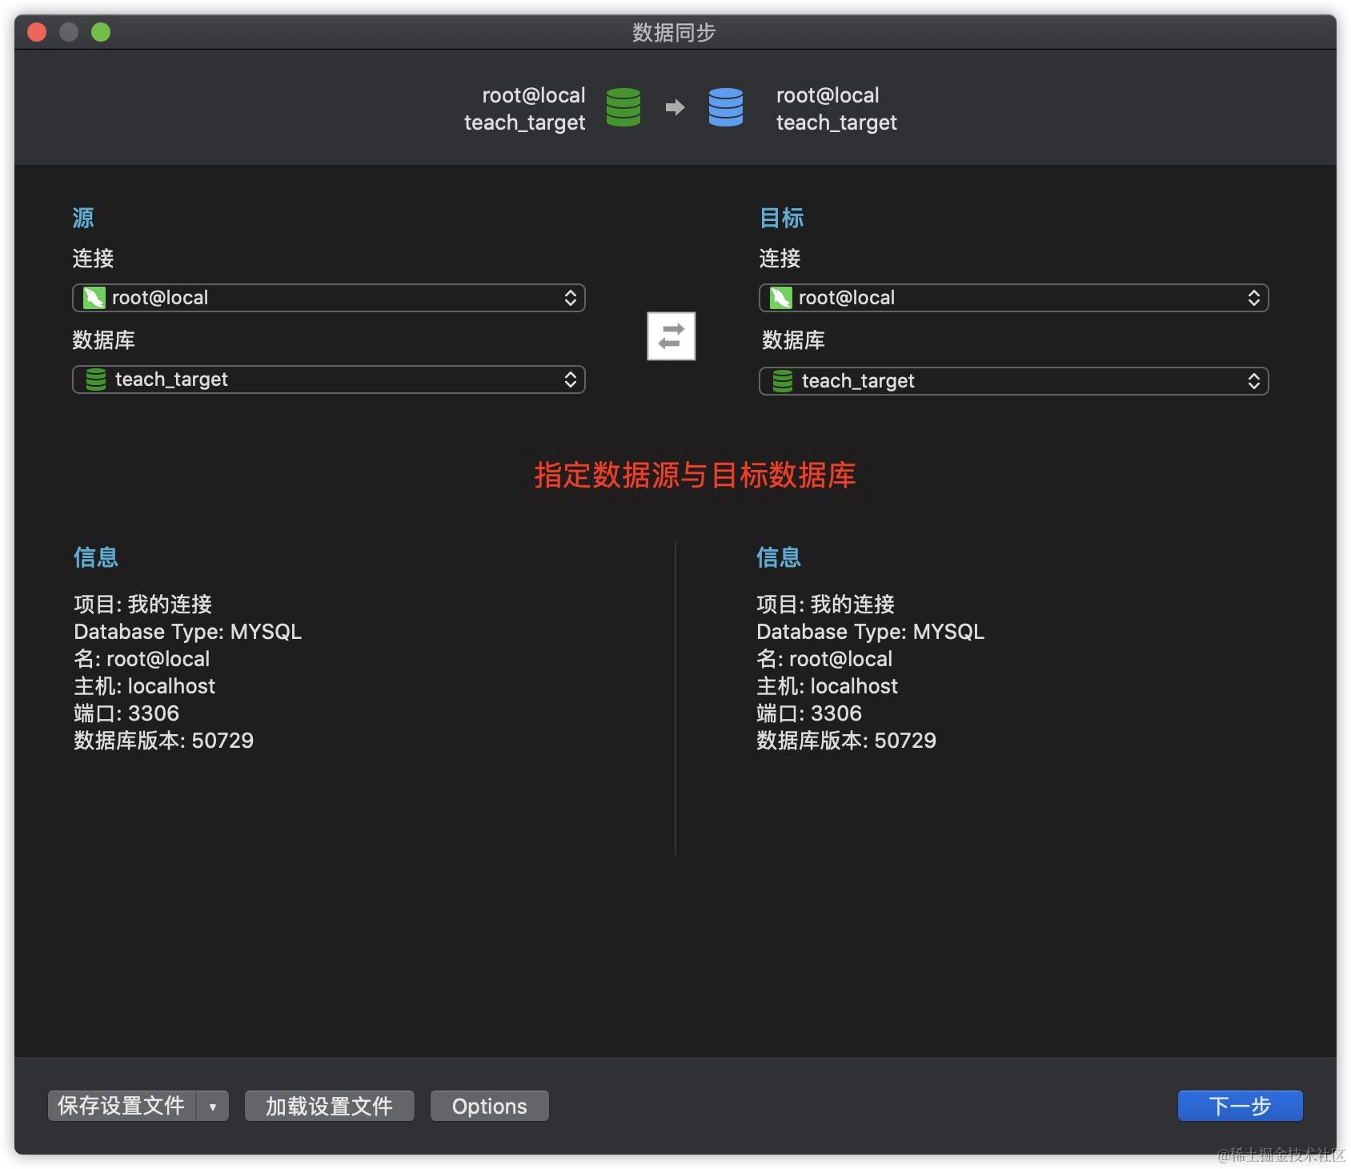This screenshot has width=1351, height=1169.
Task: Click source 名: root@local line
Action: [x=142, y=659]
